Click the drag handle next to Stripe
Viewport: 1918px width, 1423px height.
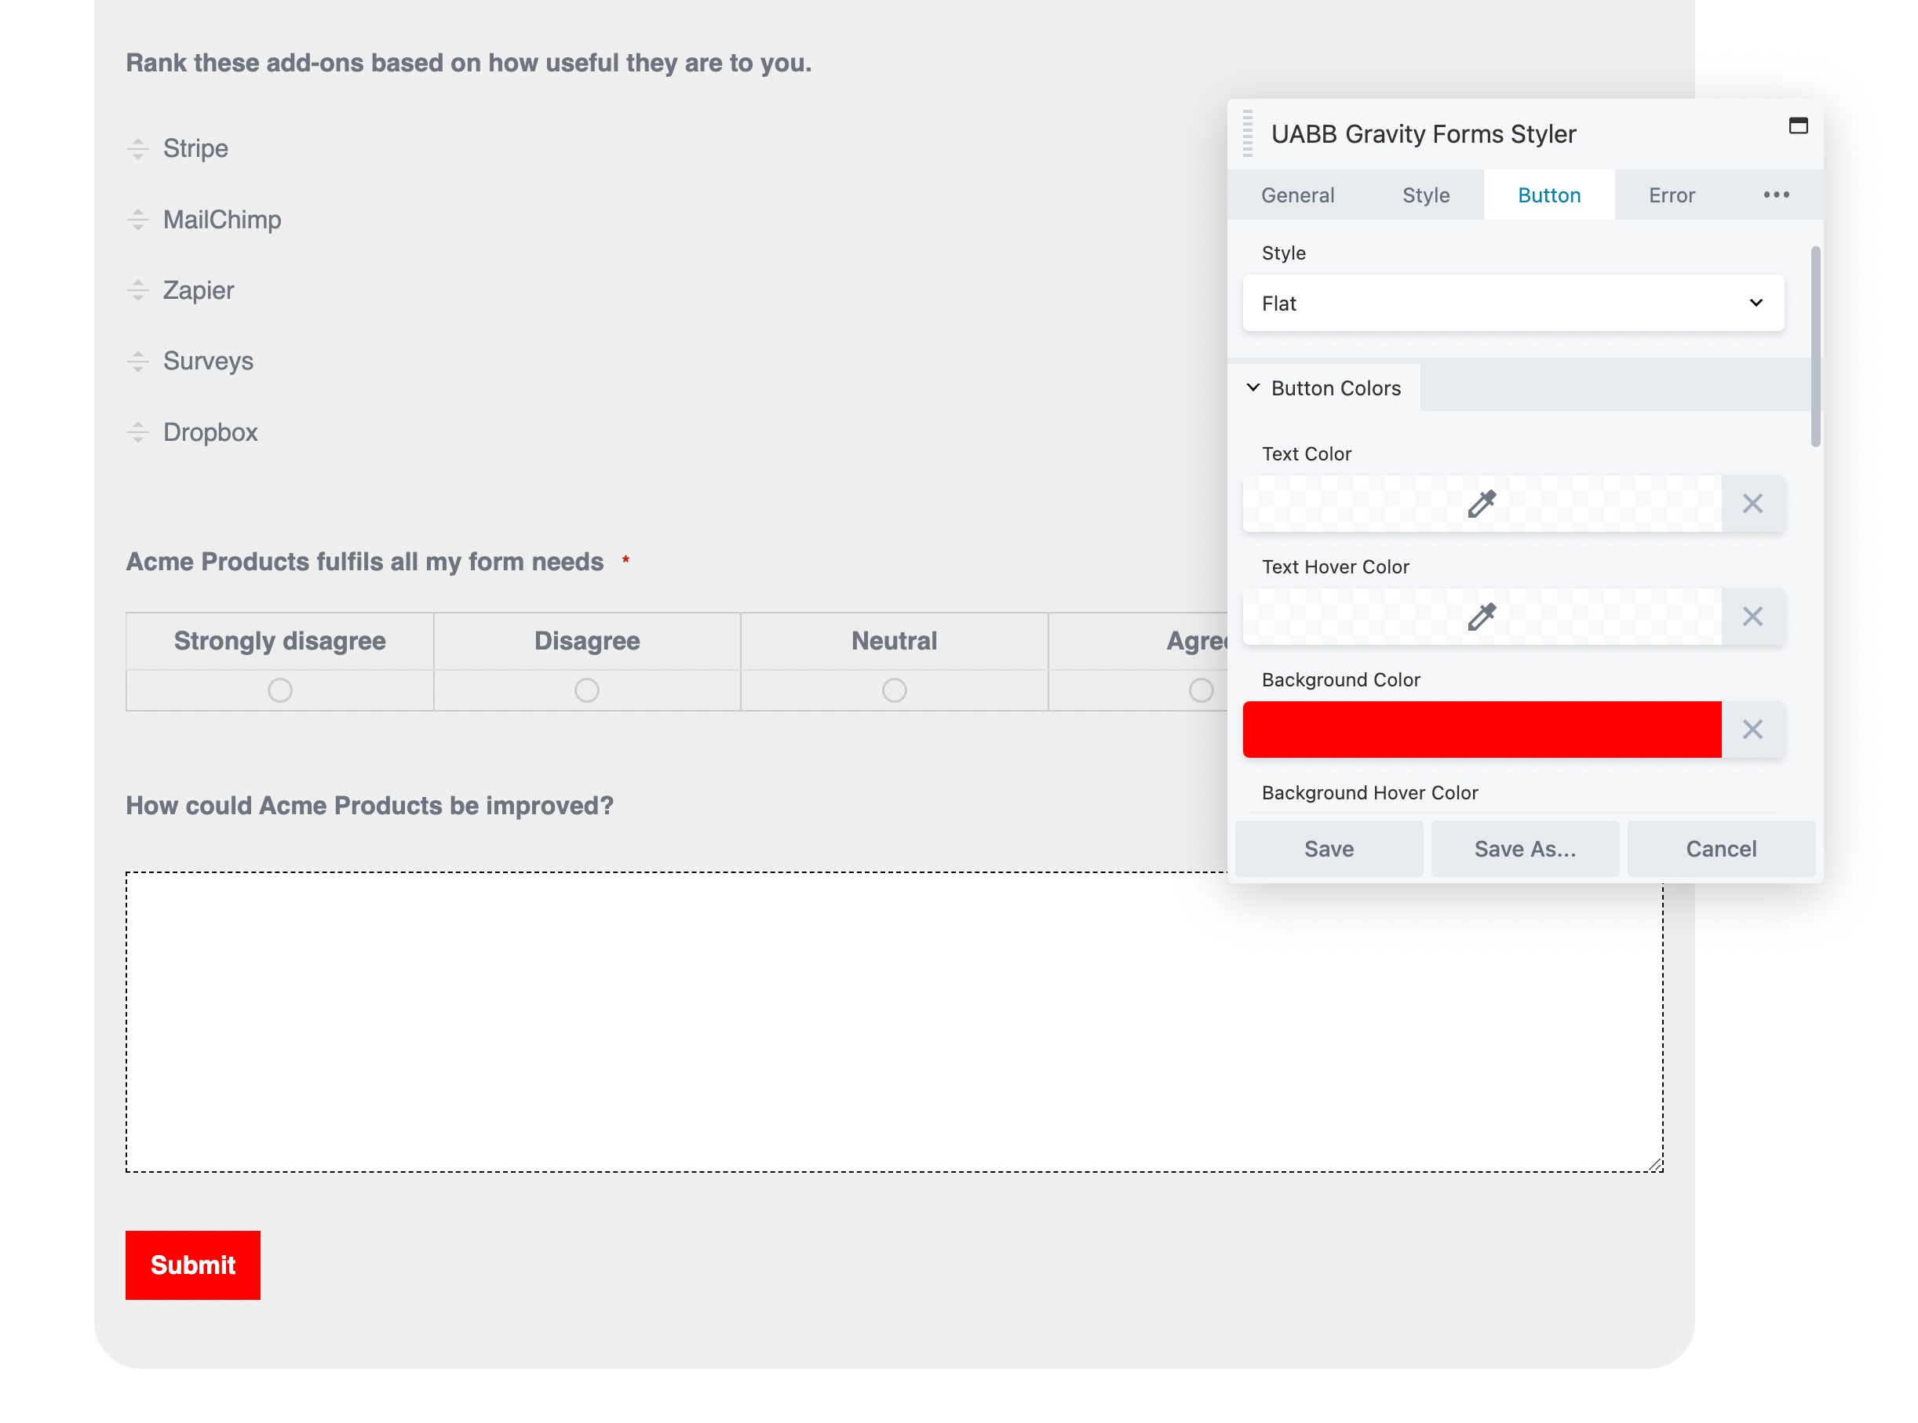[138, 148]
